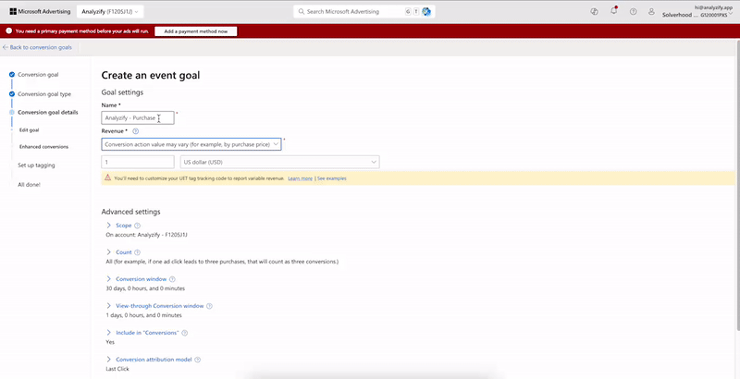Click the page vertical scrollbar
The image size is (740, 379).
pos(737,184)
